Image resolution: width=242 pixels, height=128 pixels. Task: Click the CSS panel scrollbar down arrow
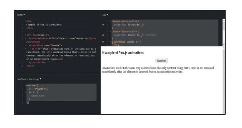tap(224, 45)
